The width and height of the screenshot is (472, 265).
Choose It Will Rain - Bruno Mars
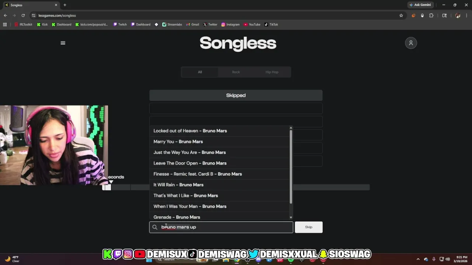[219, 185]
